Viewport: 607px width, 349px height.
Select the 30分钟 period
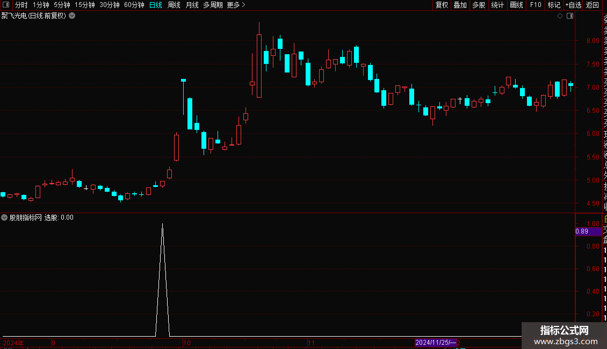pyautogui.click(x=109, y=5)
